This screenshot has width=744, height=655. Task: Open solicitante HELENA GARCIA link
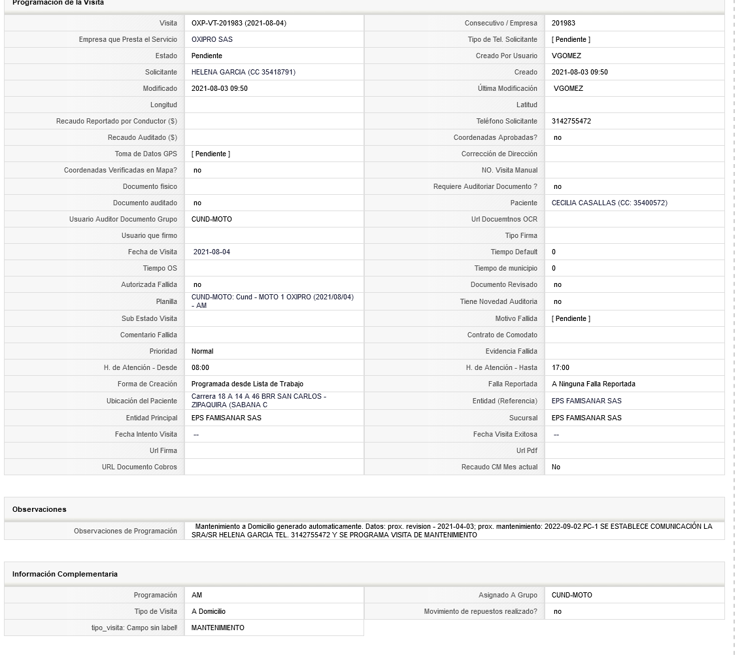click(x=243, y=72)
